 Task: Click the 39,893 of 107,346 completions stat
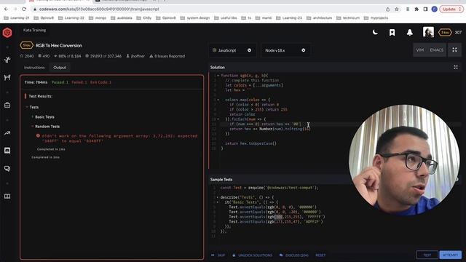click(x=103, y=56)
